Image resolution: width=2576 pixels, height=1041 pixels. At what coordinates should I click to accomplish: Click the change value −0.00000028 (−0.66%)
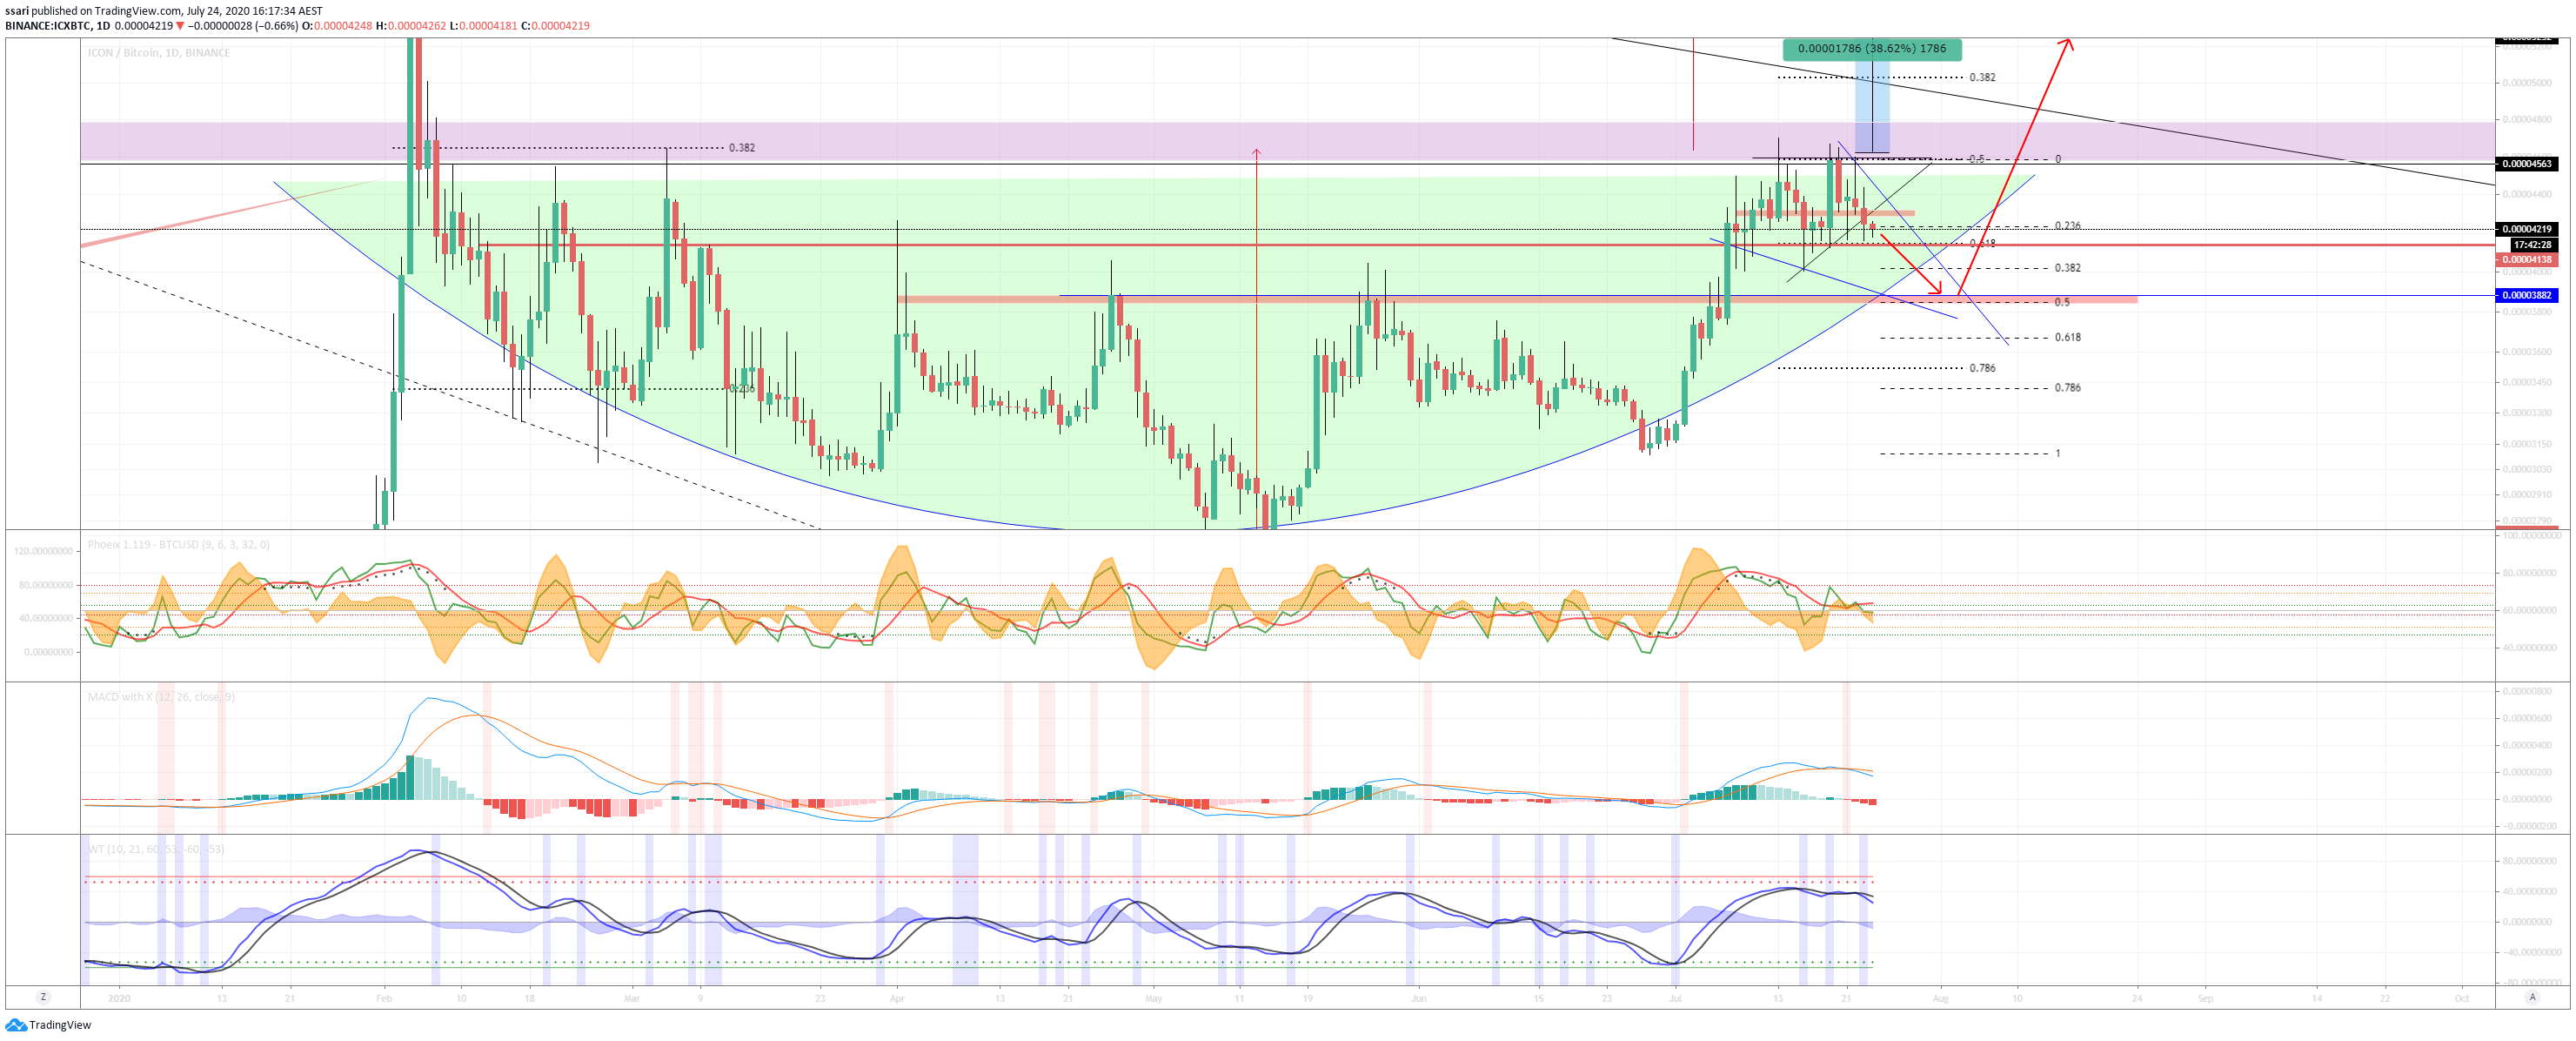(x=242, y=26)
